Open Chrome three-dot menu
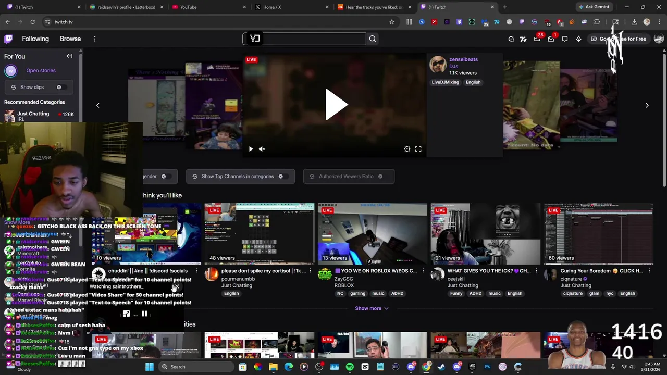667x375 pixels. click(659, 22)
